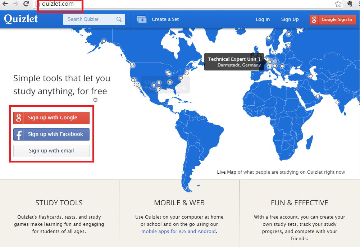Screen dimensions: 360x247
Task: Click the MOBILE & WEB heading
Action: coord(179,203)
